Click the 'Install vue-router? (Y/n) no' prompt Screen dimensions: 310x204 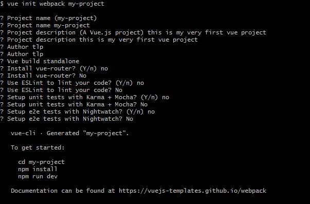tap(54, 68)
